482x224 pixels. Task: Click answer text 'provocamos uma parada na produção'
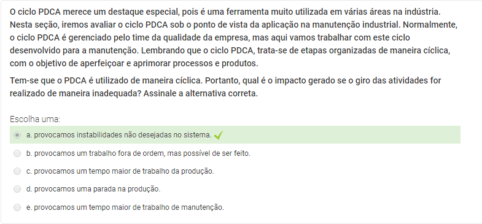[97, 189]
